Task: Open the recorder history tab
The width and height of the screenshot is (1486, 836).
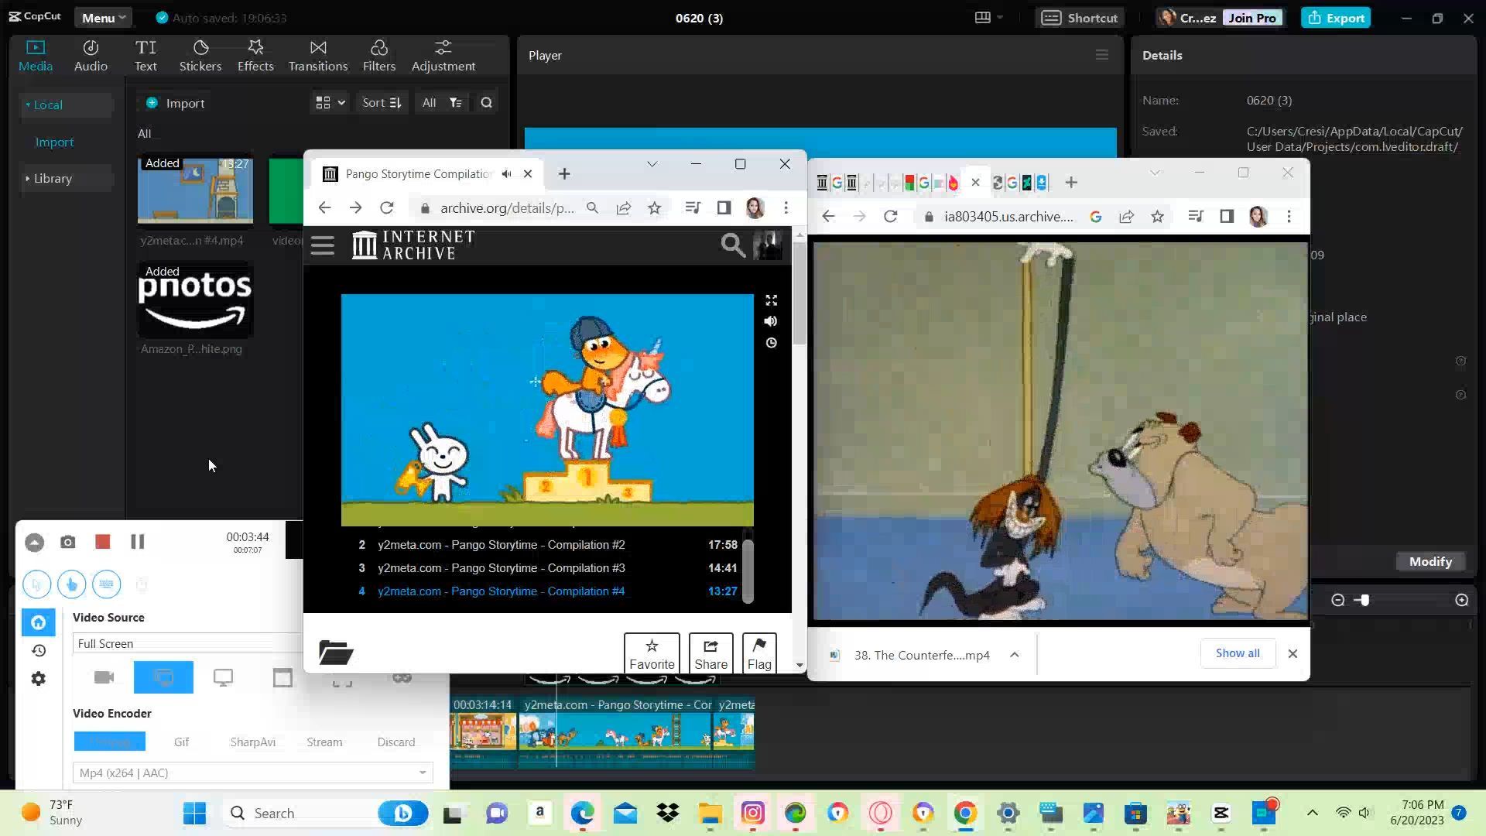Action: 38,651
